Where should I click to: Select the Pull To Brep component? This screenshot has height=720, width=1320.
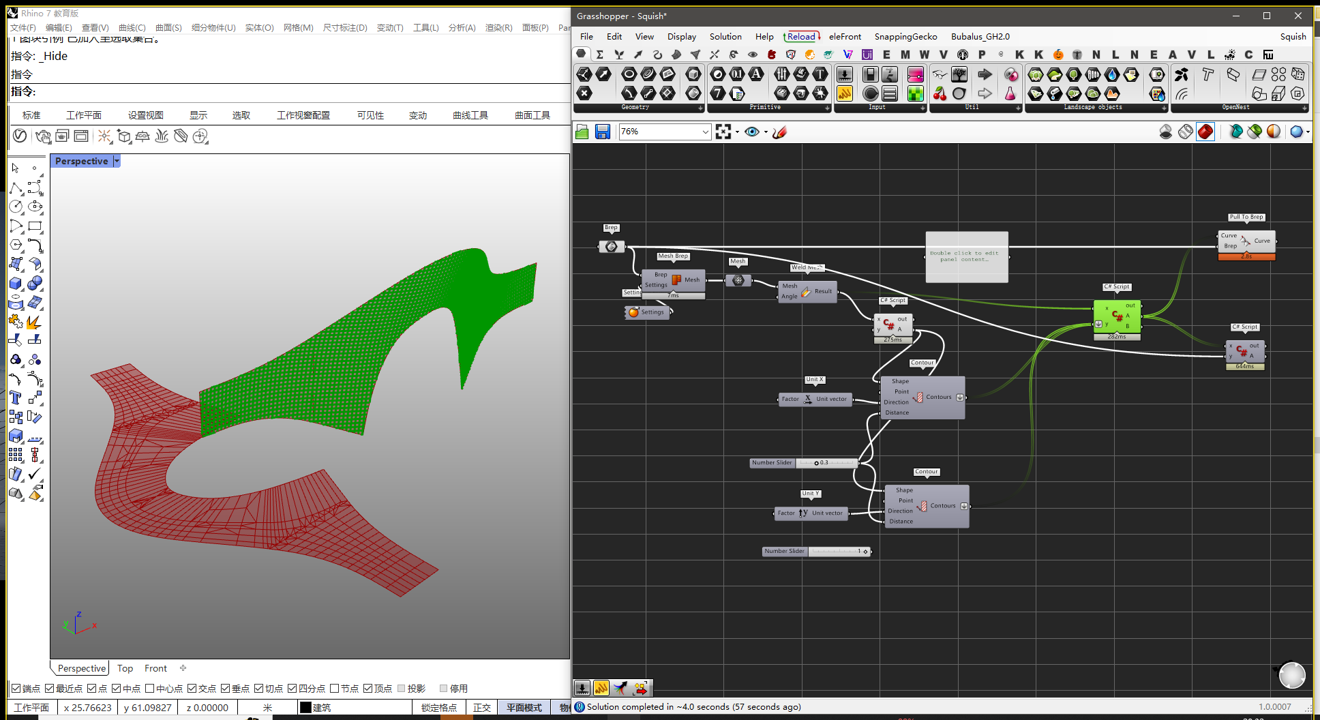pyautogui.click(x=1246, y=241)
